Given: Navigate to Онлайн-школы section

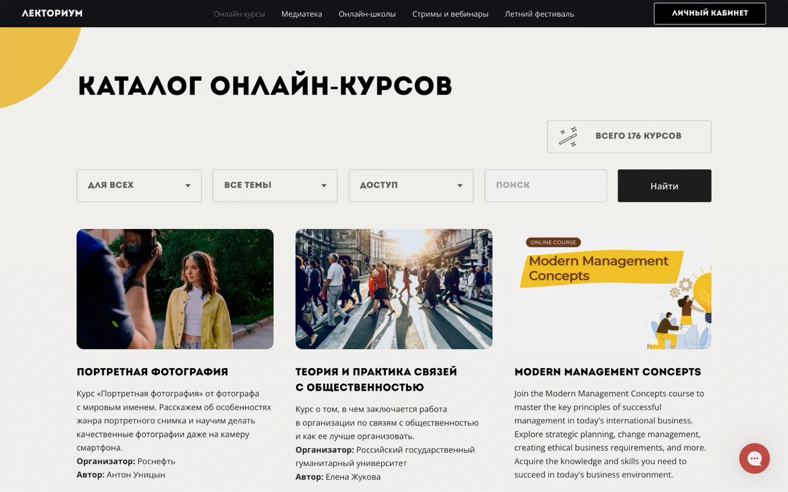Looking at the screenshot, I should [x=367, y=14].
